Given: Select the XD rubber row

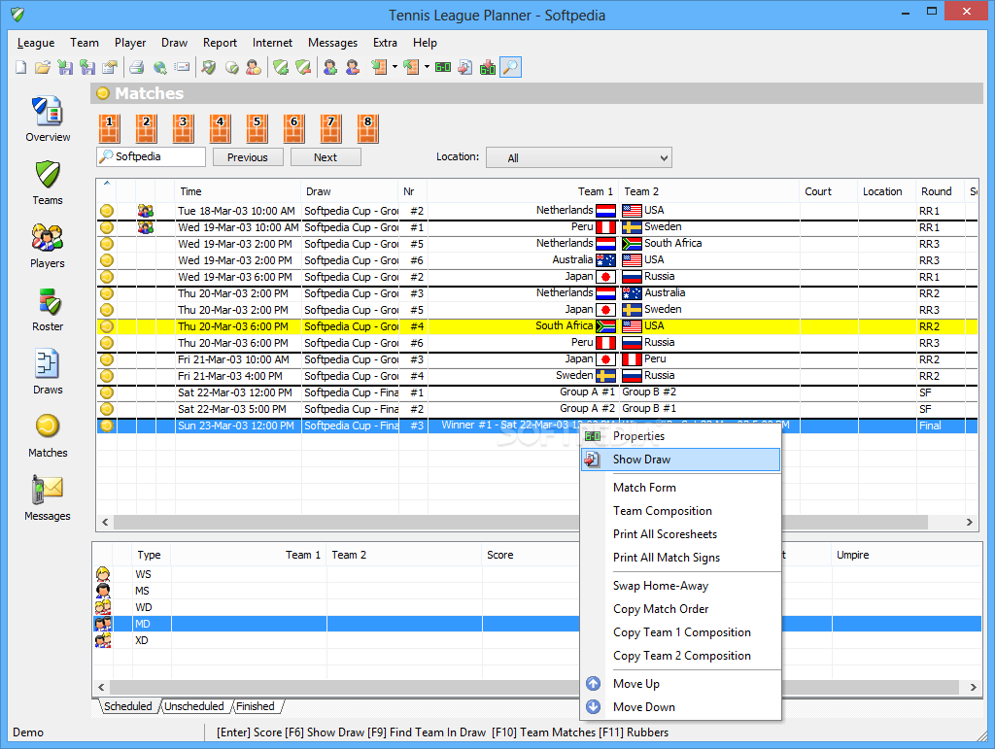Looking at the screenshot, I should pyautogui.click(x=536, y=640).
